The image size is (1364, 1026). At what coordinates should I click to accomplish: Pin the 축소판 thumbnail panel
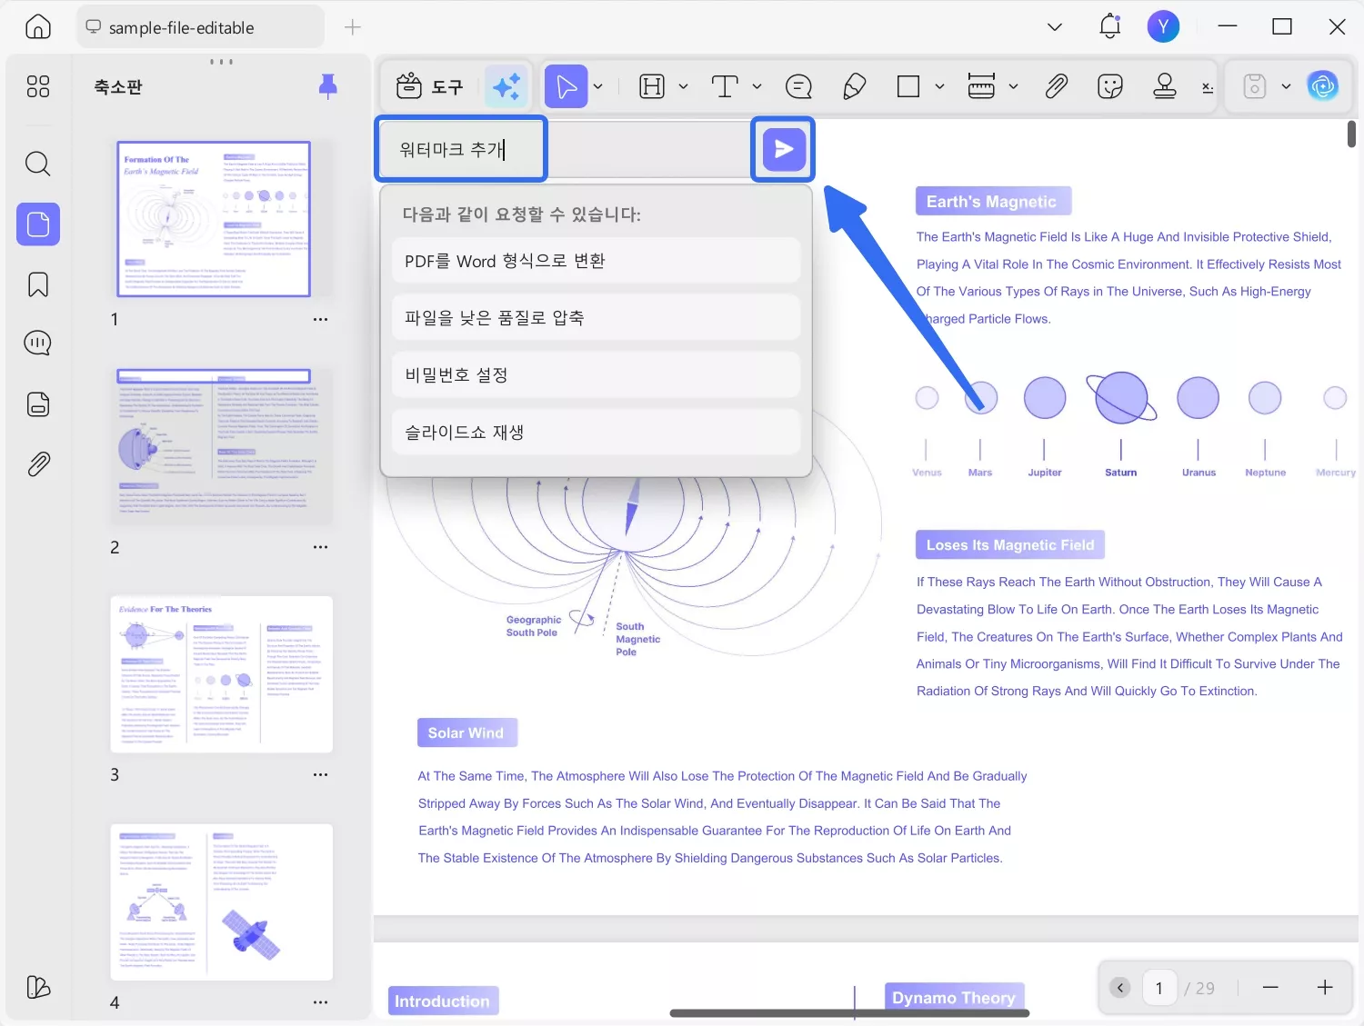pyautogui.click(x=328, y=86)
